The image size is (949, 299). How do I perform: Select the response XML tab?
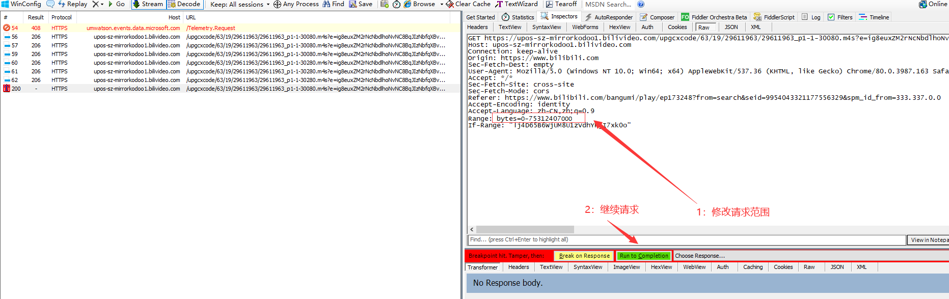[x=861, y=267]
